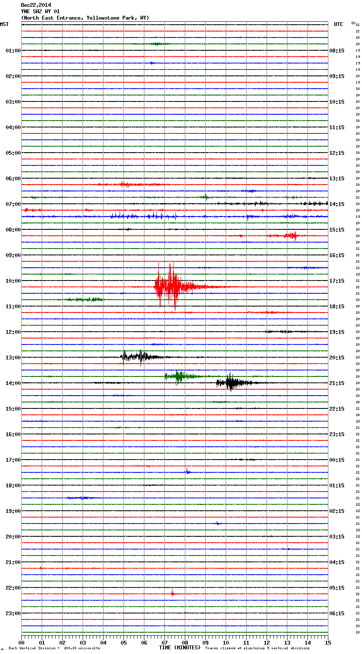Click the 21:15 UTC time label
This screenshot has width=362, height=654.
point(337,383)
